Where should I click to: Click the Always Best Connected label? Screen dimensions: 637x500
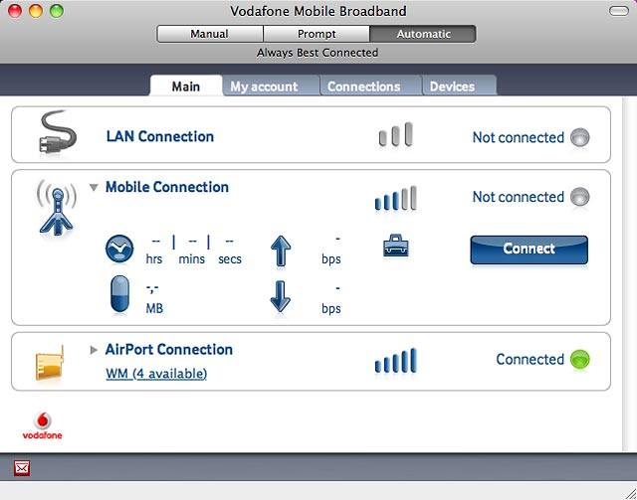[318, 53]
